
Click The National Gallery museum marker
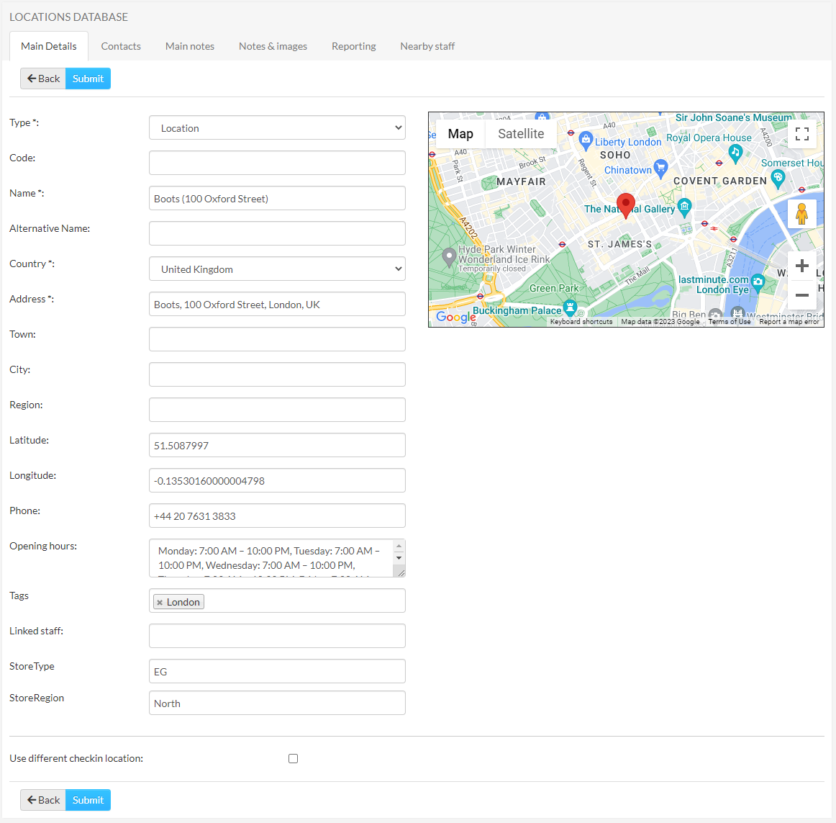(685, 207)
